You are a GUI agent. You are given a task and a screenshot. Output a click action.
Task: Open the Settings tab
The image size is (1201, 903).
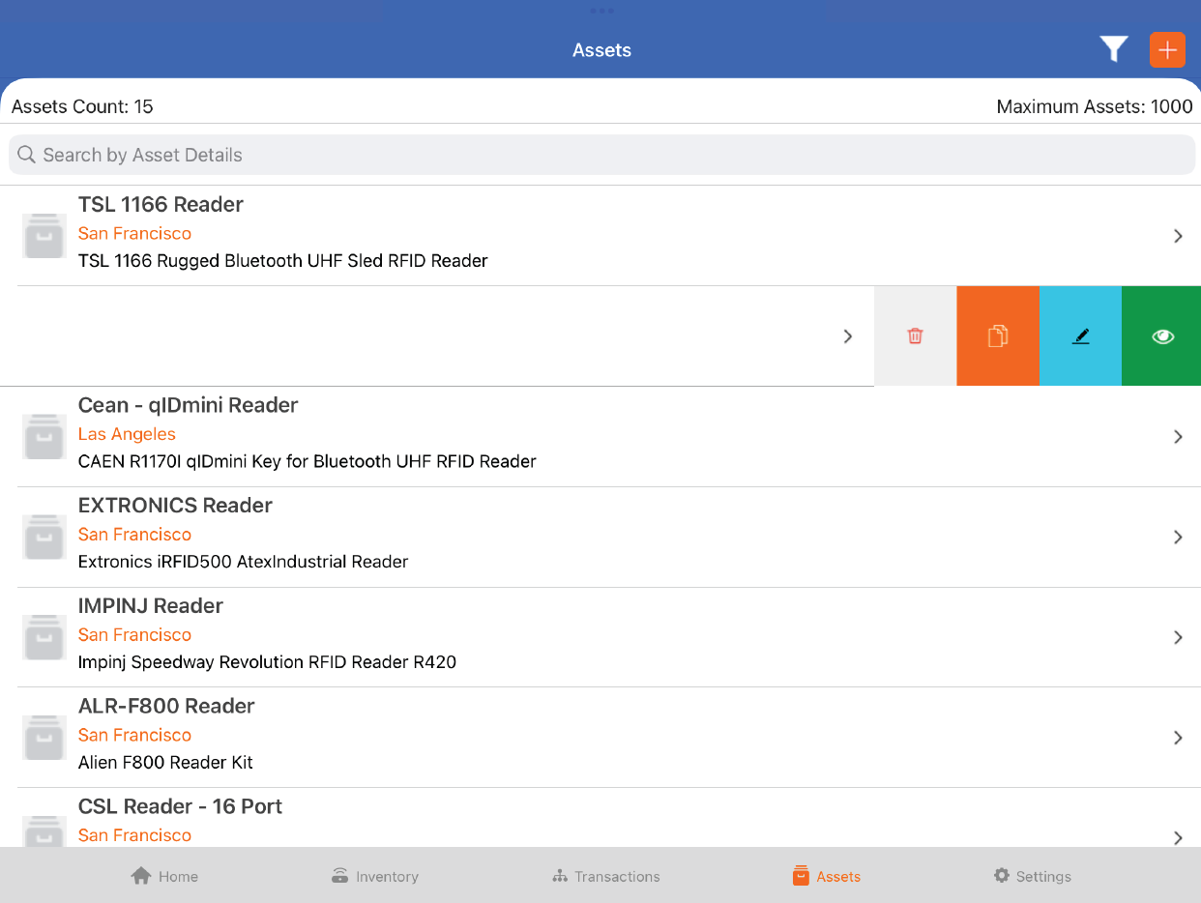[x=1032, y=876]
